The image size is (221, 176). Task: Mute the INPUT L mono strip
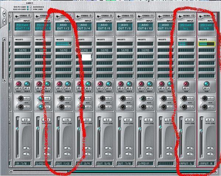click(190, 148)
